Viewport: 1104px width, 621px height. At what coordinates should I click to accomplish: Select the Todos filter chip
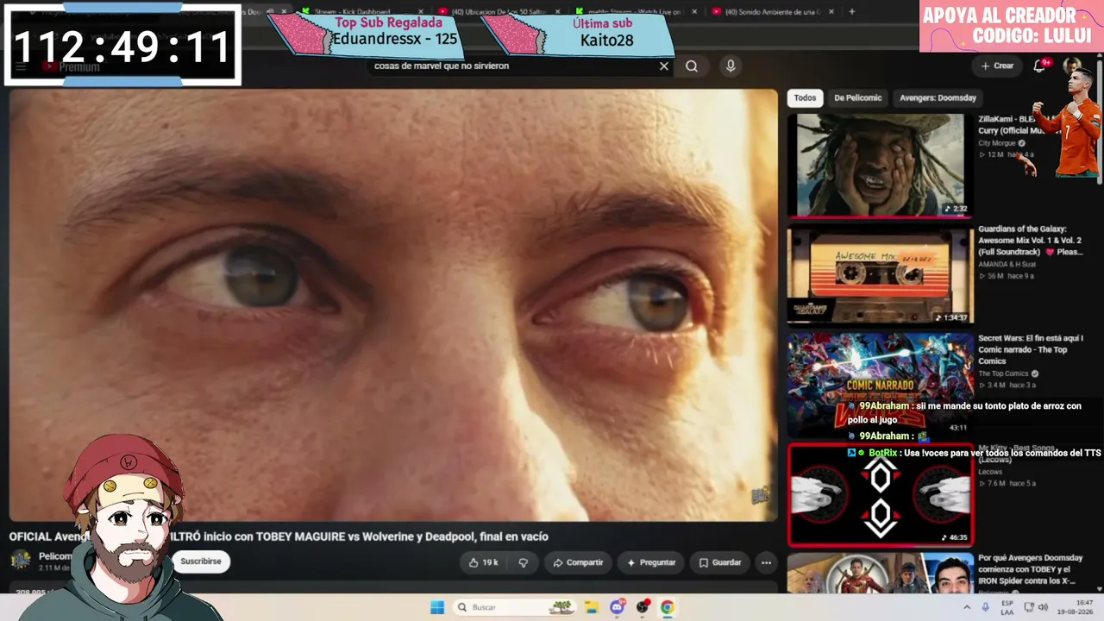(805, 98)
